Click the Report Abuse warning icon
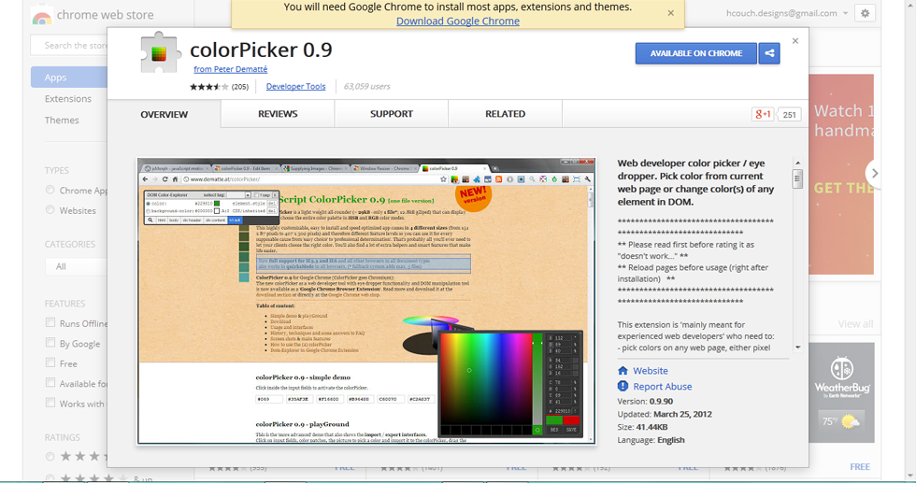 pyautogui.click(x=623, y=386)
